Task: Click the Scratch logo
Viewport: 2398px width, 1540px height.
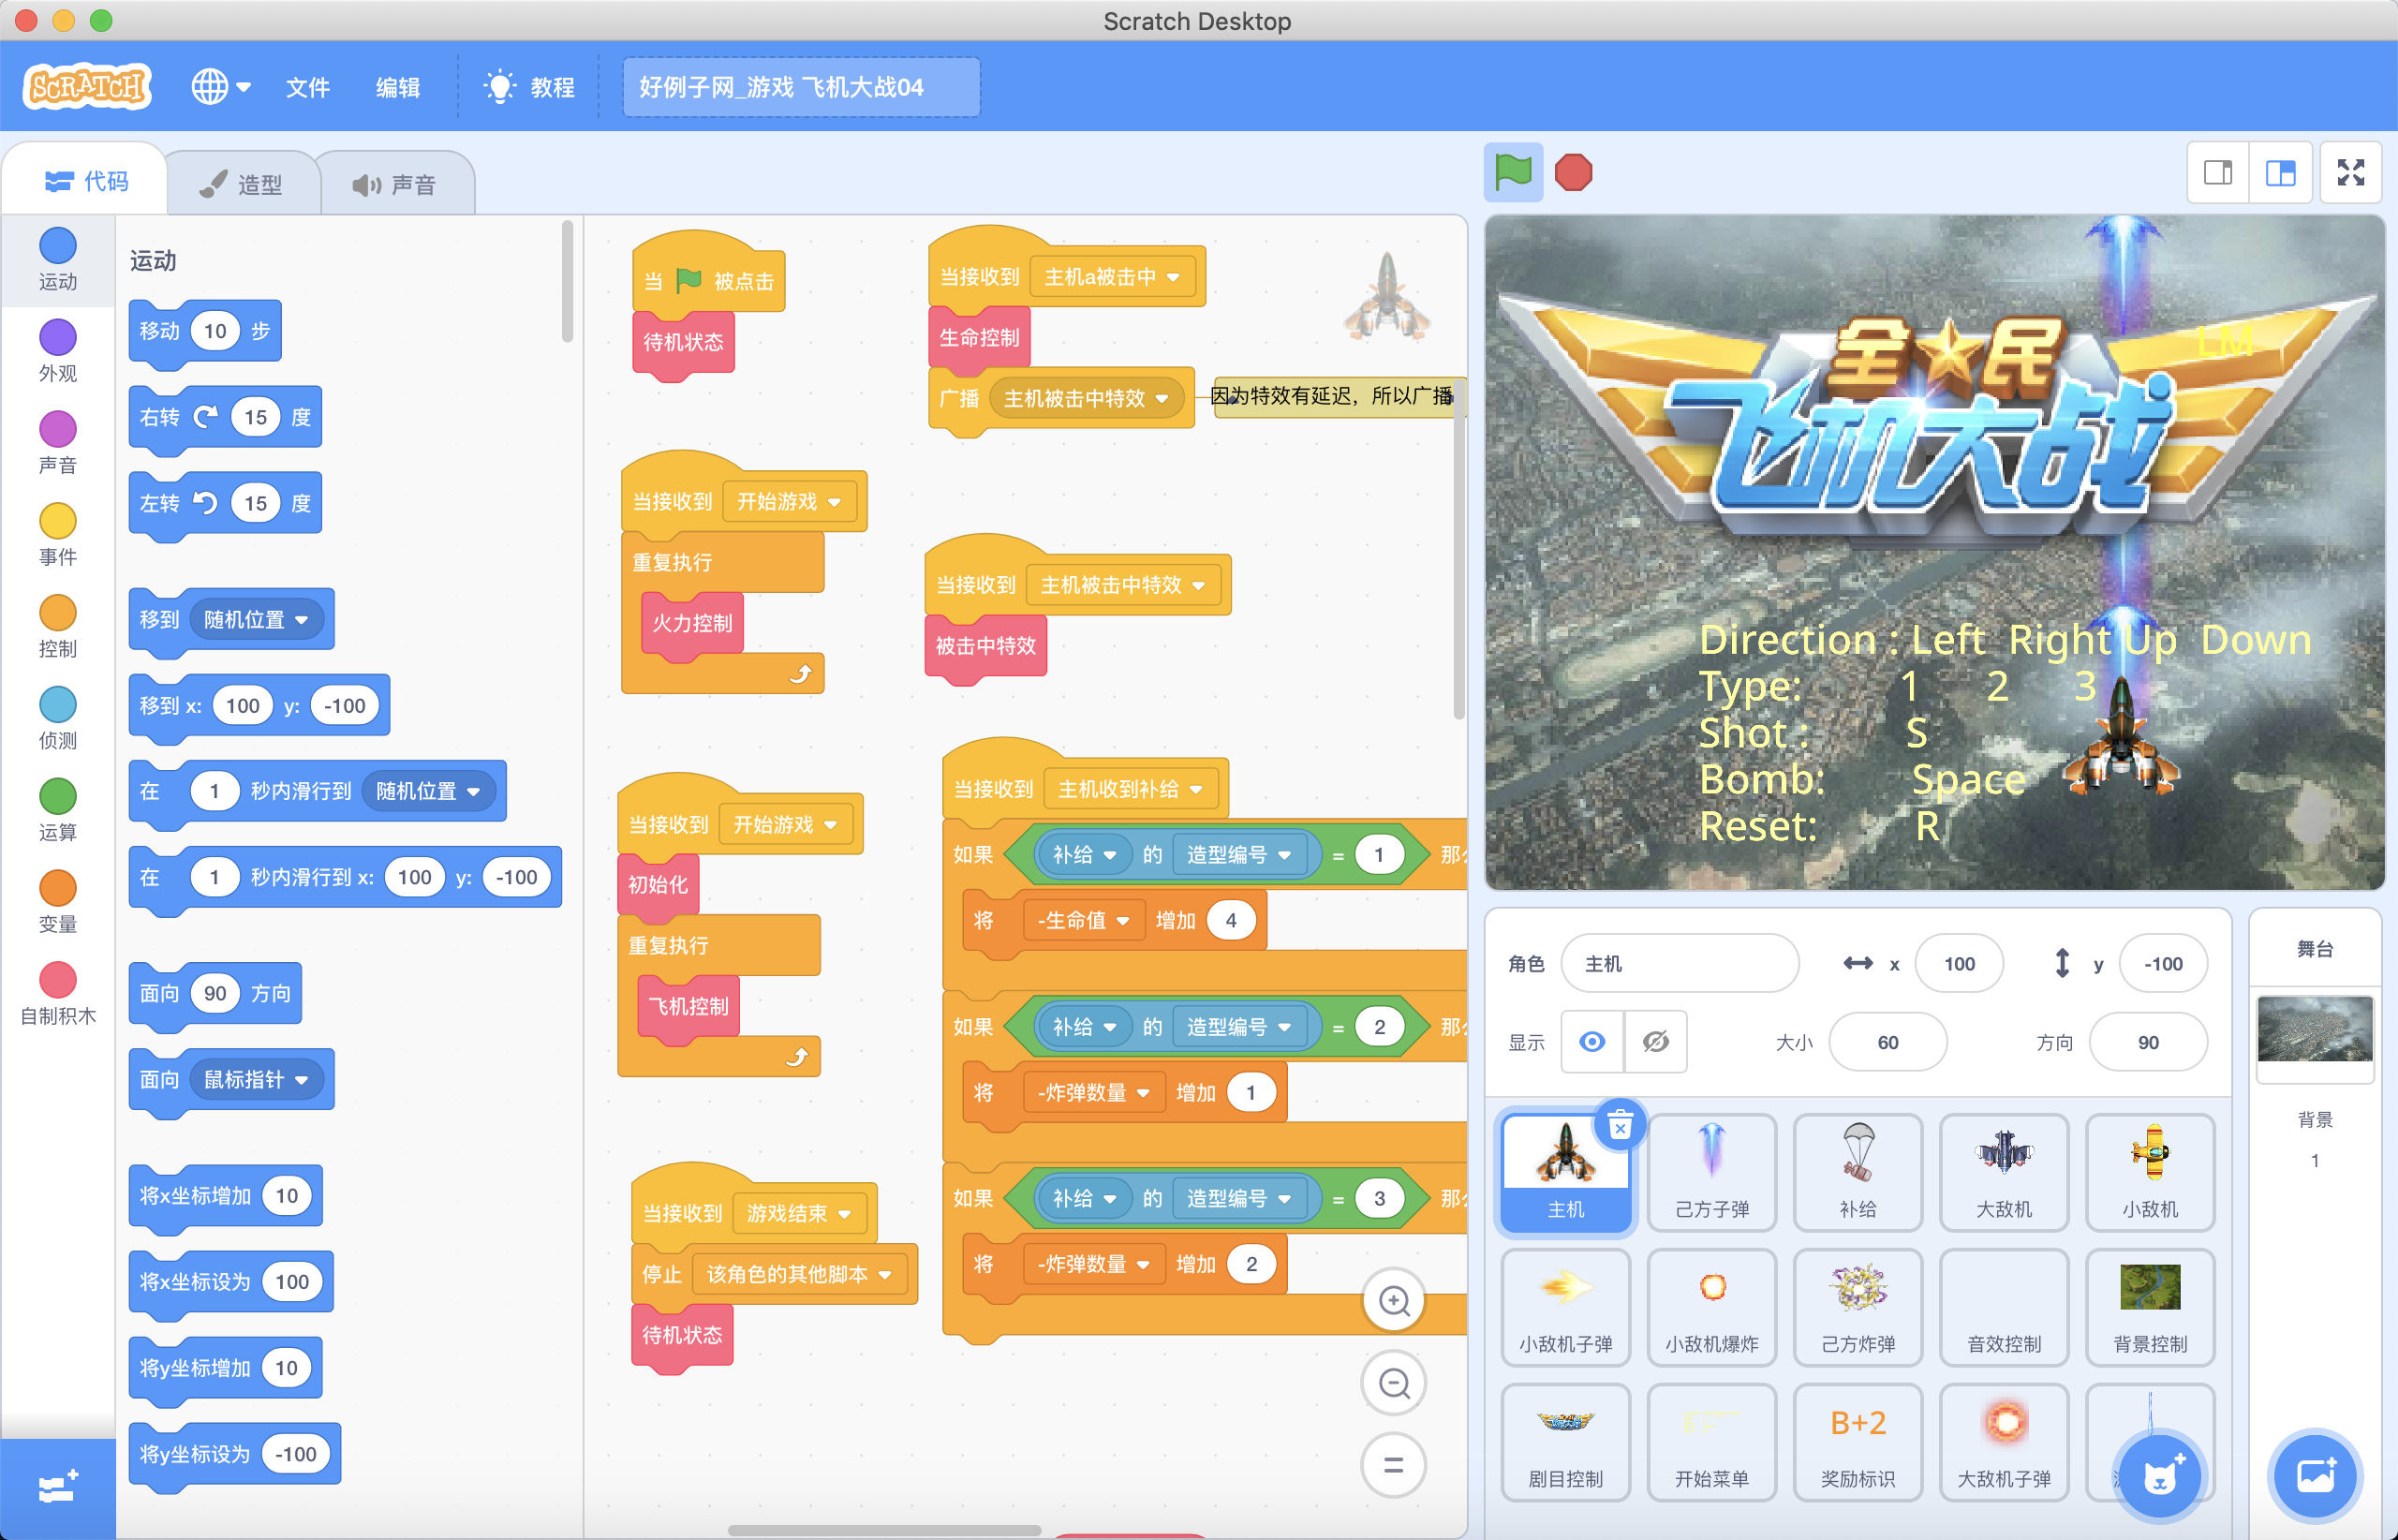Action: pyautogui.click(x=87, y=87)
